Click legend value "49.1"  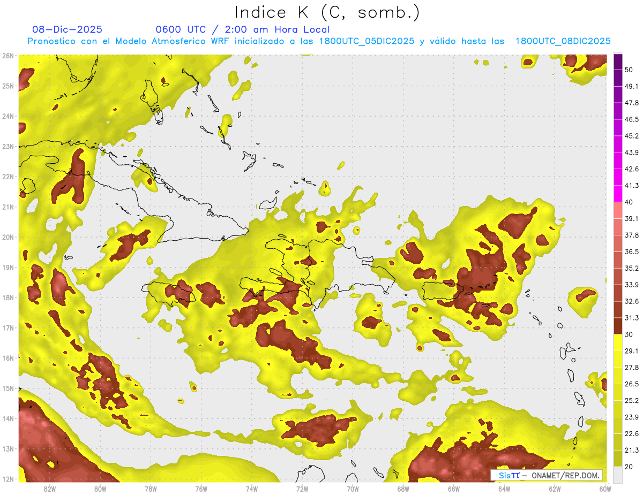pos(631,86)
